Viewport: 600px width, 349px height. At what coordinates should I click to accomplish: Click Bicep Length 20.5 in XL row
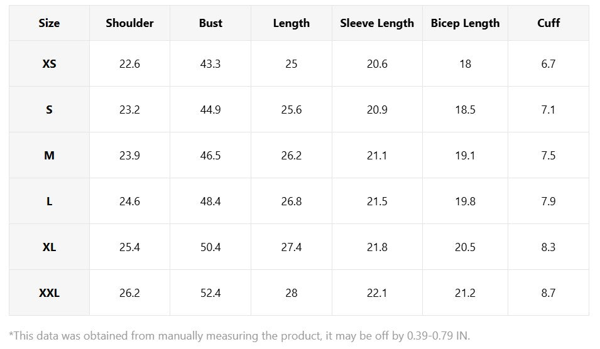click(465, 247)
